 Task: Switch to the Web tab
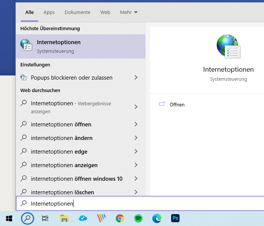105,12
